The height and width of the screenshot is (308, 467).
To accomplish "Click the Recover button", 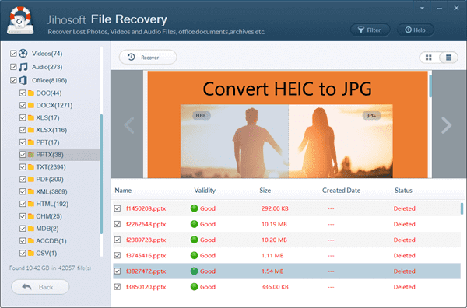I will point(148,57).
